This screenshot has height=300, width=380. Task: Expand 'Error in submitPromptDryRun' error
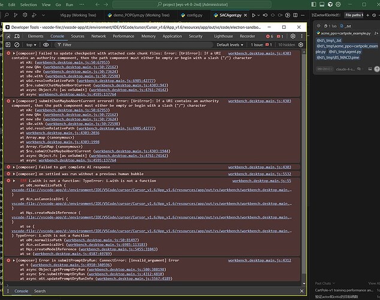tap(14, 260)
